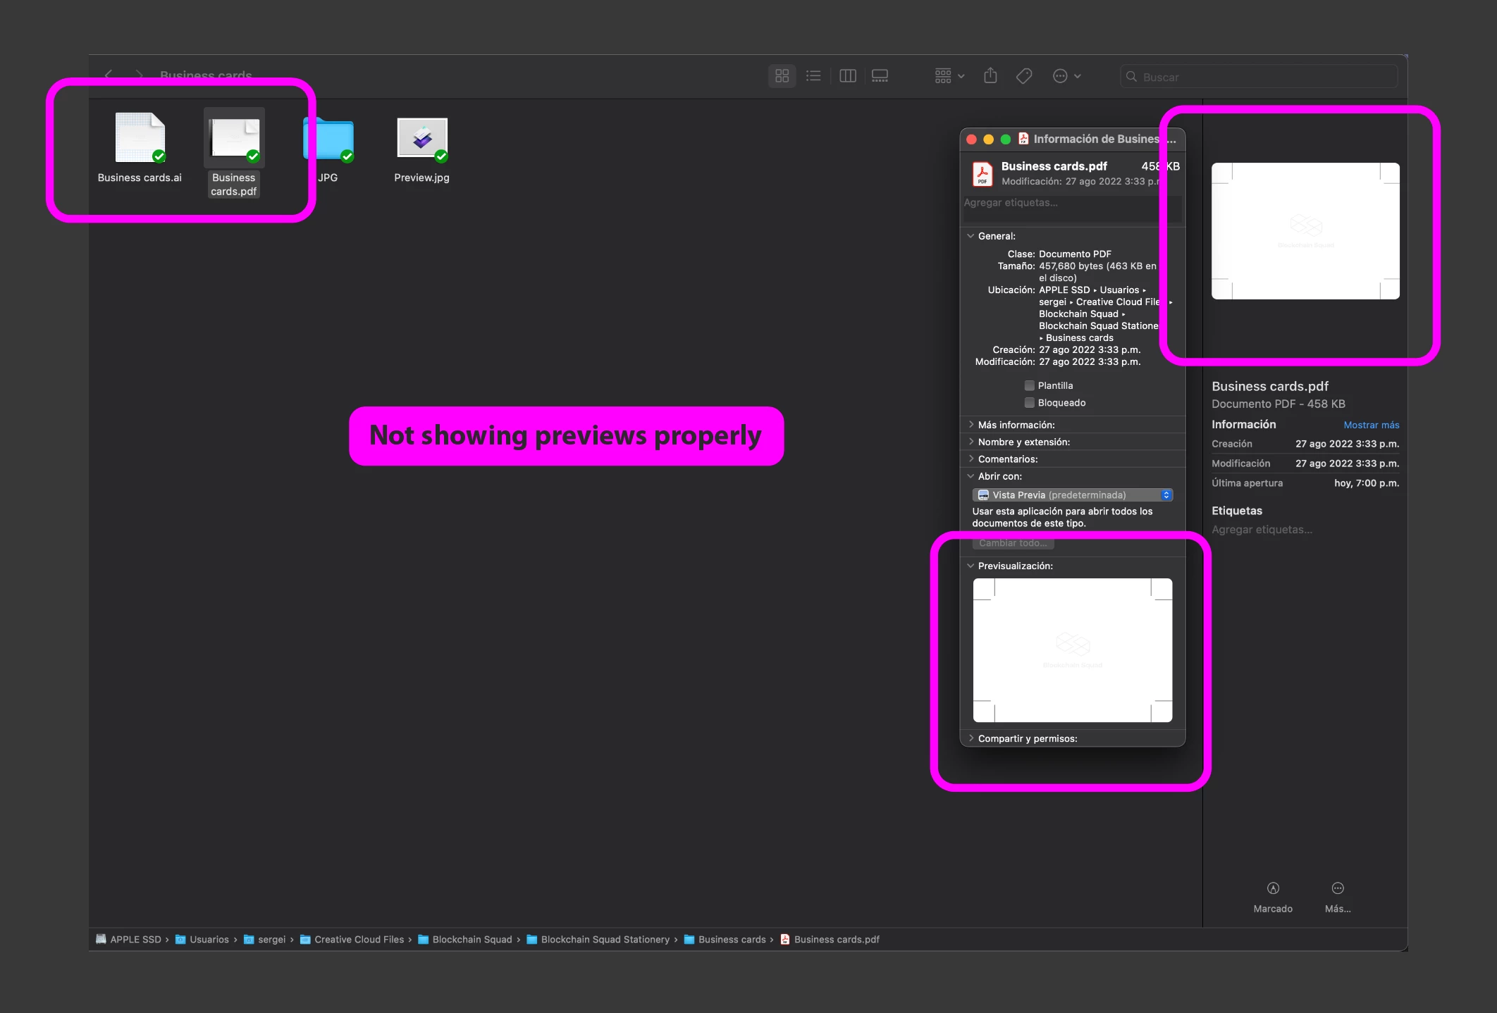
Task: Switch Finder to icon view
Action: (x=782, y=76)
